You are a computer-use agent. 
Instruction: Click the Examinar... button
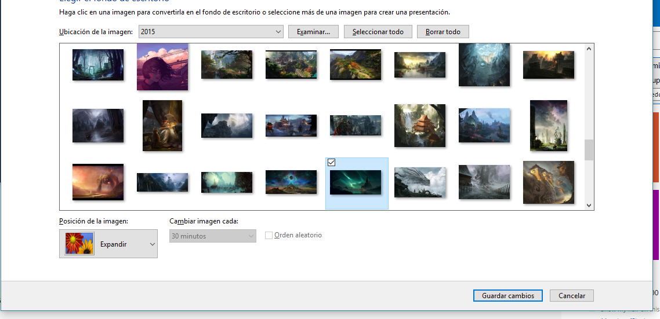[x=313, y=31]
